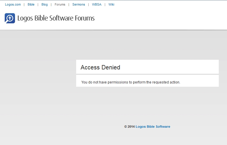
Task: Open the Logos.com link in top navigation
Action: pyautogui.click(x=13, y=4)
